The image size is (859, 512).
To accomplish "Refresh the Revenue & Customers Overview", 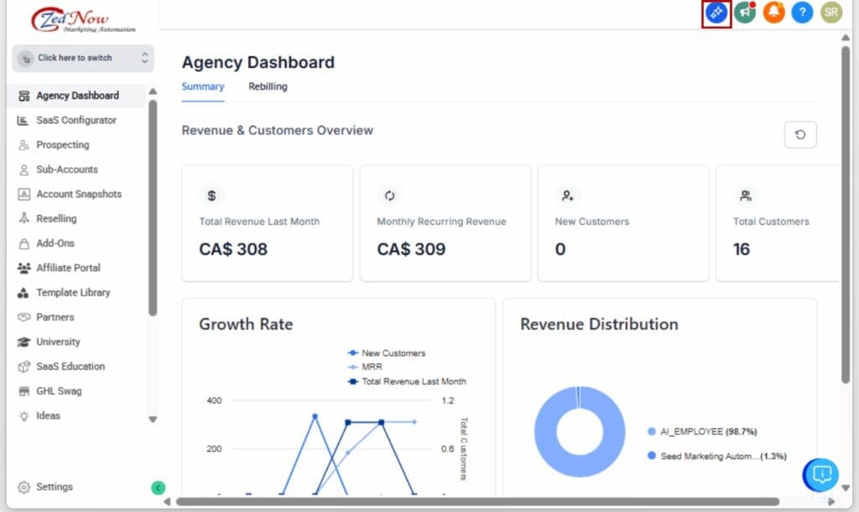I will pos(799,134).
